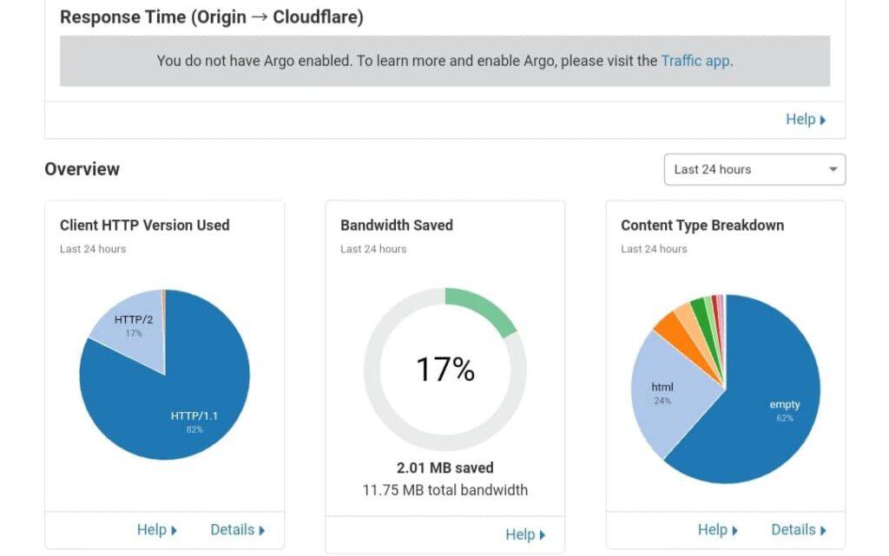This screenshot has width=889, height=556.
Task: View Details for Content Type Breakdown
Action: point(799,530)
